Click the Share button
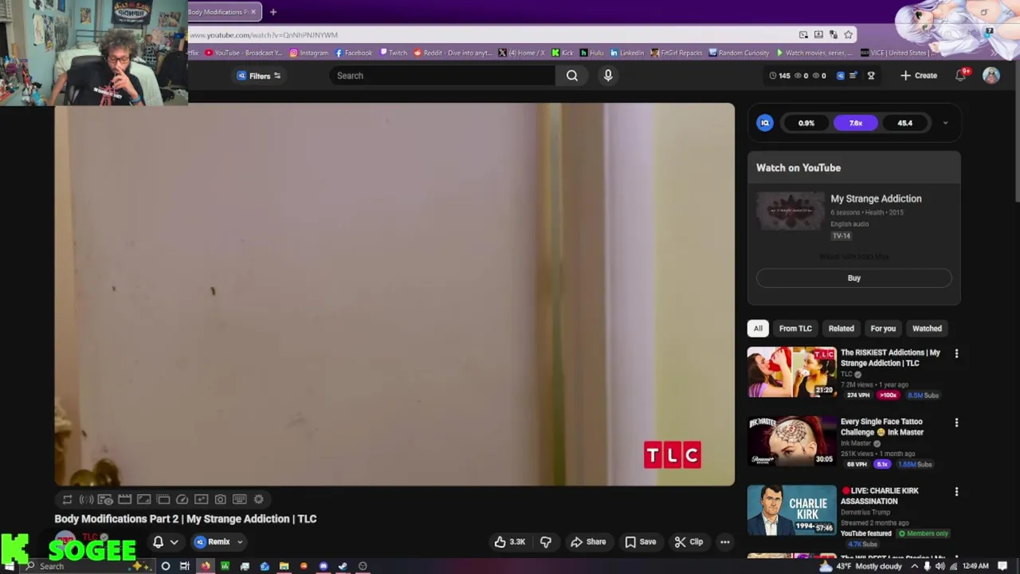The height and width of the screenshot is (574, 1020). (588, 542)
